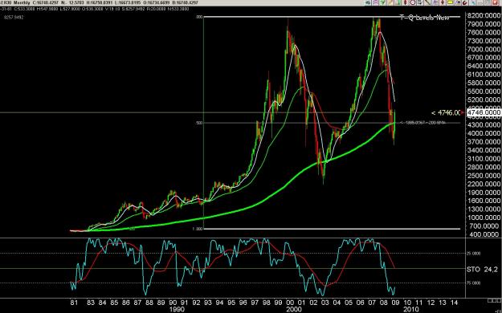The width and height of the screenshot is (502, 313).
Task: Click the red icon at toolbar's far right
Action: pos(496,2)
